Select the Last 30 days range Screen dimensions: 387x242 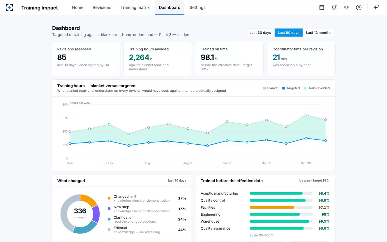pos(260,33)
